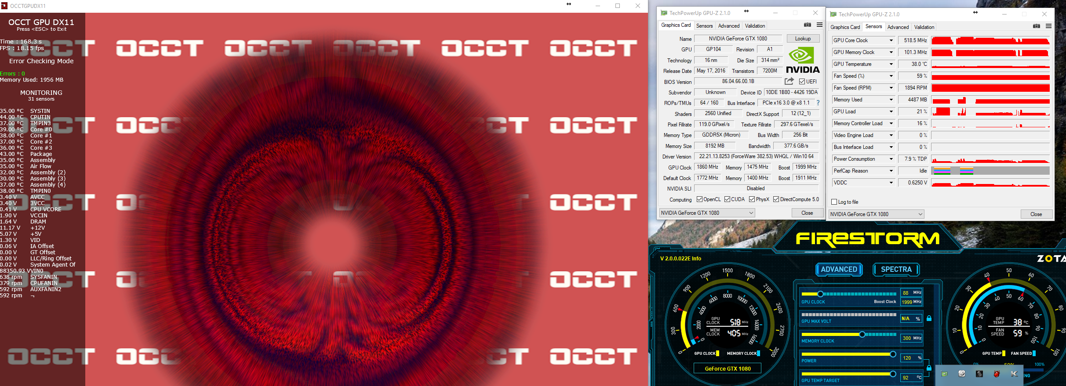The height and width of the screenshot is (386, 1066).
Task: Open the Fan Speed (RPM) sensor dropdown
Action: click(x=891, y=88)
